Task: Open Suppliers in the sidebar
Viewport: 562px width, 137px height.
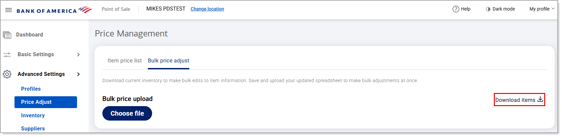Action: [33, 129]
